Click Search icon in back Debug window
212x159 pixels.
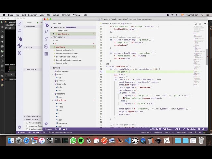click(x=19, y=31)
